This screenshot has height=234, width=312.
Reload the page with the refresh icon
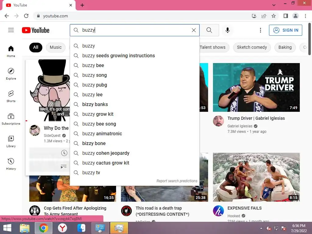point(26,16)
